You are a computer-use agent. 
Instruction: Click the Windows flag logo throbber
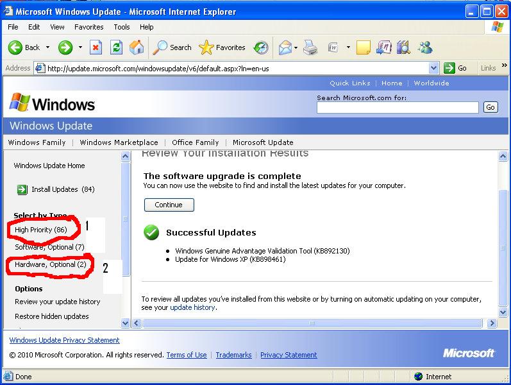pyautogui.click(x=498, y=27)
